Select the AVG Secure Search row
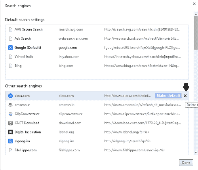198x170 pixels. (x=97, y=29)
